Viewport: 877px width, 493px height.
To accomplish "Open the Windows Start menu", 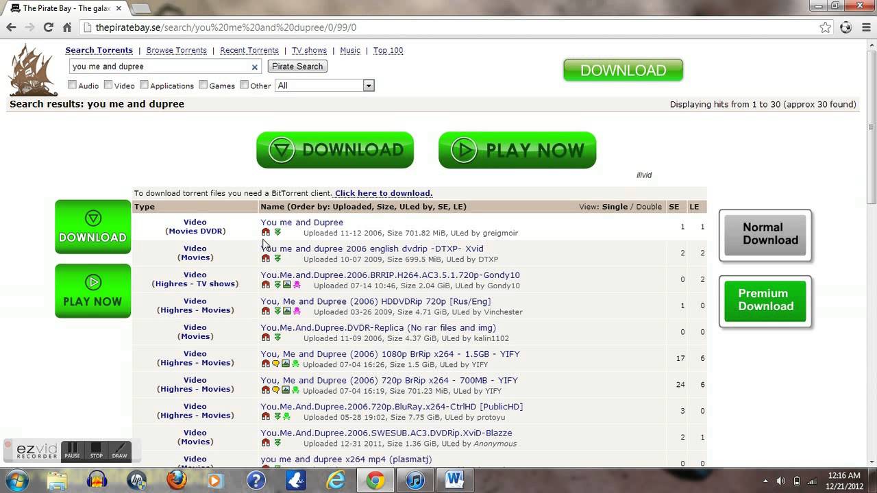I will [x=16, y=480].
